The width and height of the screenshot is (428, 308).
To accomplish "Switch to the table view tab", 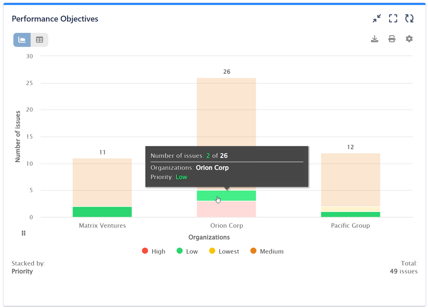I will [39, 39].
